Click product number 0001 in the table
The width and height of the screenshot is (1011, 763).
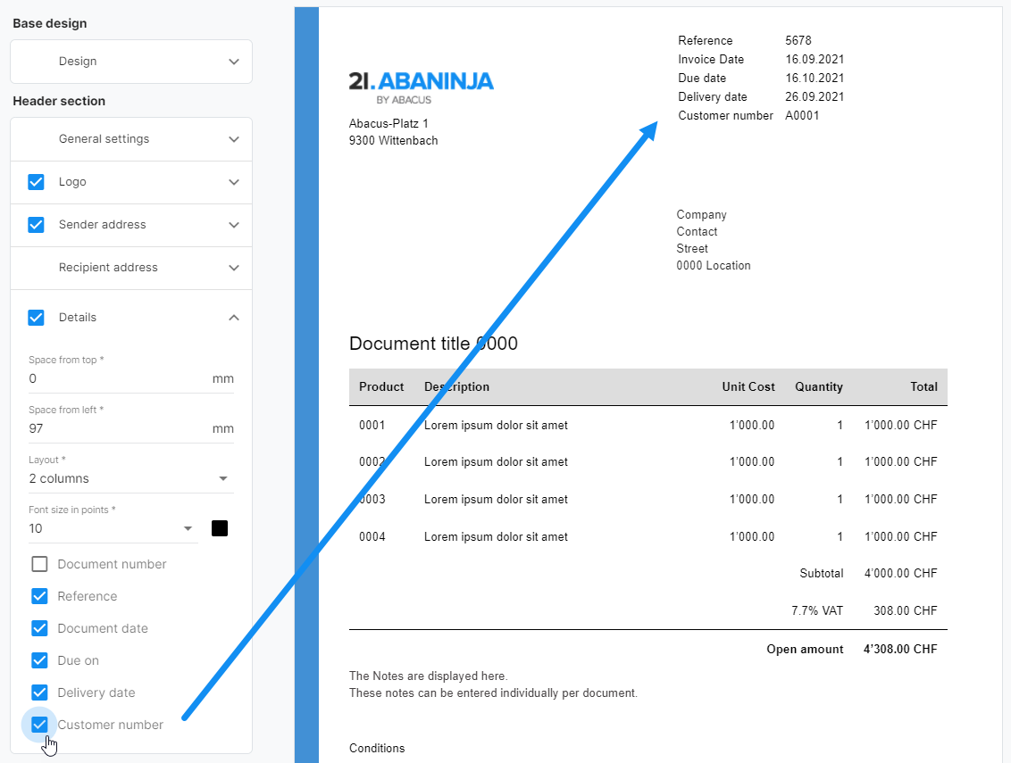pos(372,426)
